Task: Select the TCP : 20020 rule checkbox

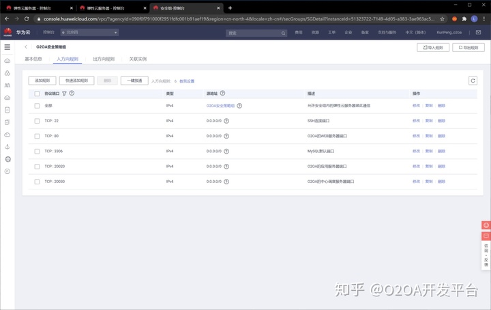Action: (37, 167)
